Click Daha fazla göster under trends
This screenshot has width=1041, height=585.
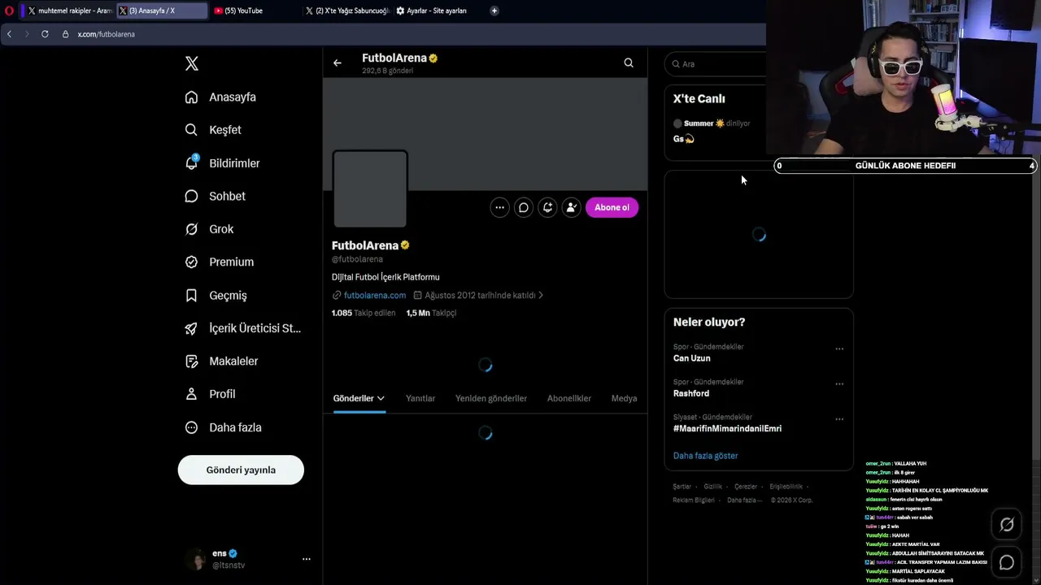[x=705, y=456]
